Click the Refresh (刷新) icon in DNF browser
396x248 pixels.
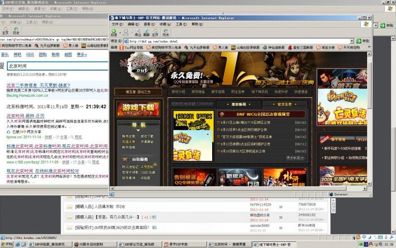point(147,33)
